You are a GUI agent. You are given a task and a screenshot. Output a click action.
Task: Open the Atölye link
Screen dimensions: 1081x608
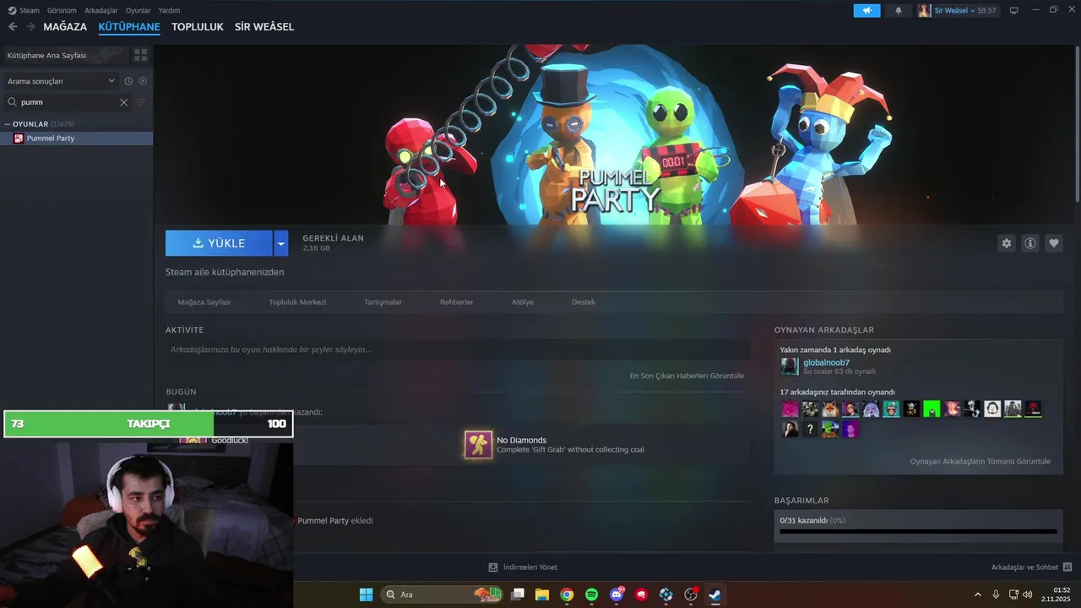coord(523,301)
